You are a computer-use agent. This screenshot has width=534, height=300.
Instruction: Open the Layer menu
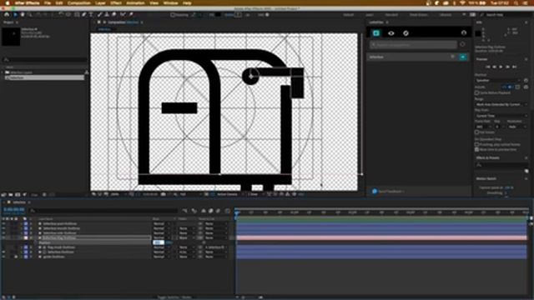point(100,2)
